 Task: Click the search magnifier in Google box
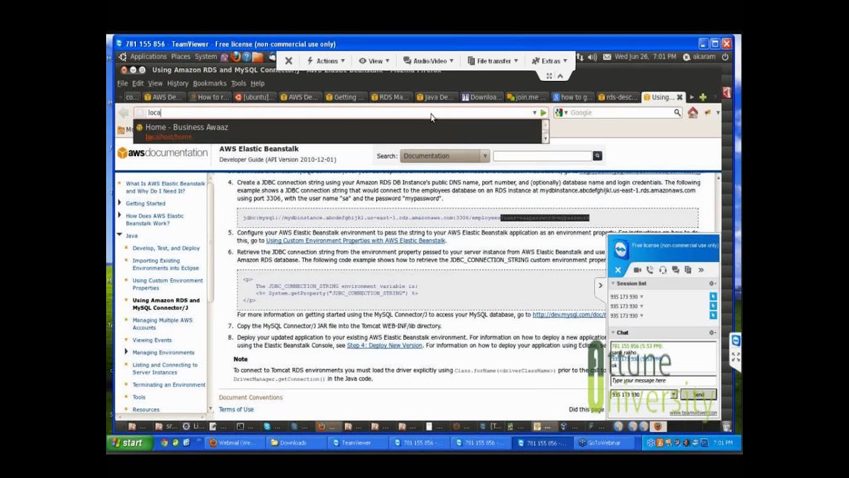677,113
